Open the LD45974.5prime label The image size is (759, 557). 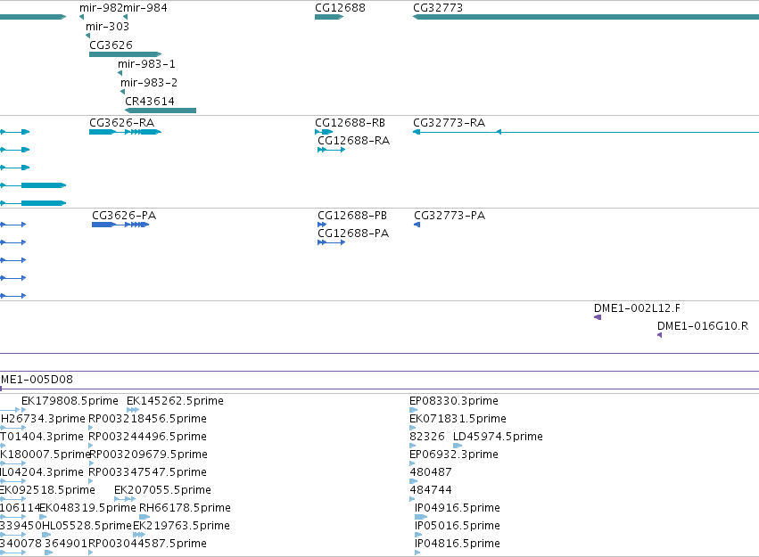coord(498,437)
